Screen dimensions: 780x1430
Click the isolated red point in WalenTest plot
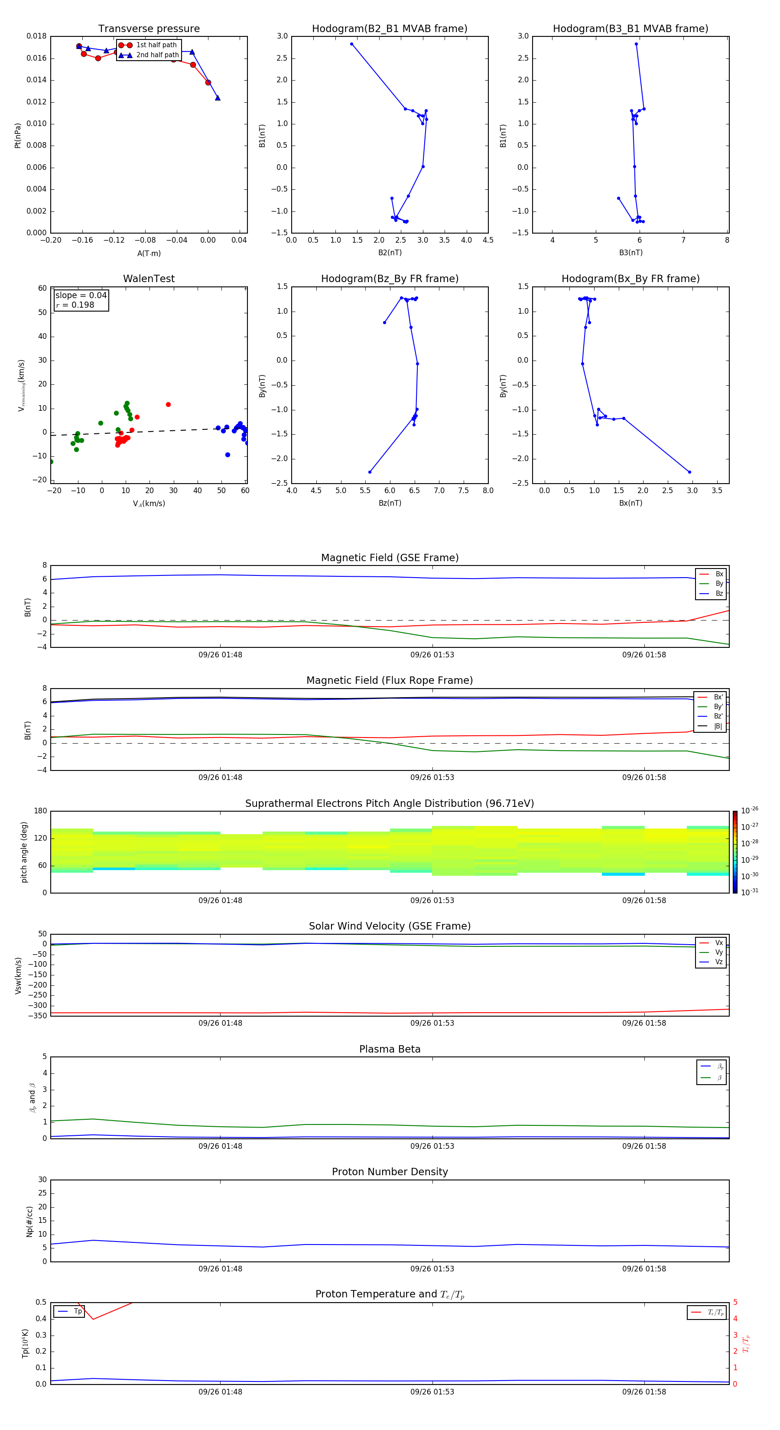(x=168, y=405)
